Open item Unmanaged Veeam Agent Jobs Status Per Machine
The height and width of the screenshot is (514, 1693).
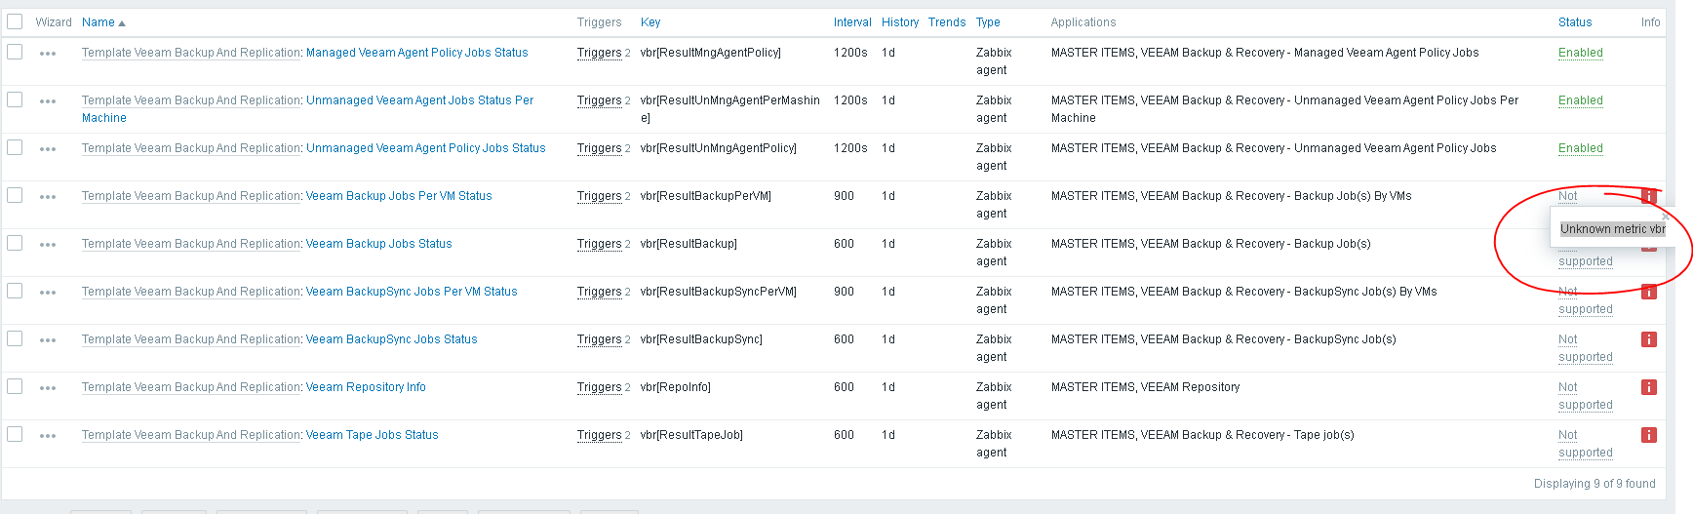click(x=420, y=100)
